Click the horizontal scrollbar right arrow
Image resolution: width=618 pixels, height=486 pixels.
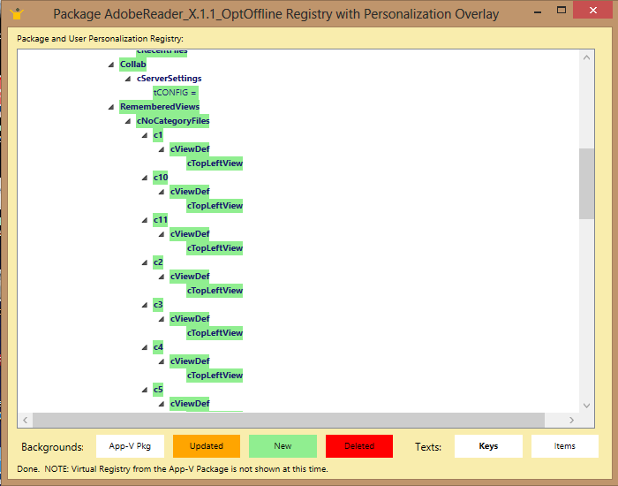point(572,421)
